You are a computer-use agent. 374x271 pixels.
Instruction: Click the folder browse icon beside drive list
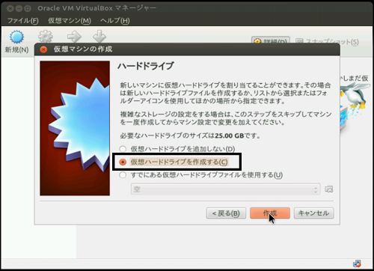click(329, 189)
